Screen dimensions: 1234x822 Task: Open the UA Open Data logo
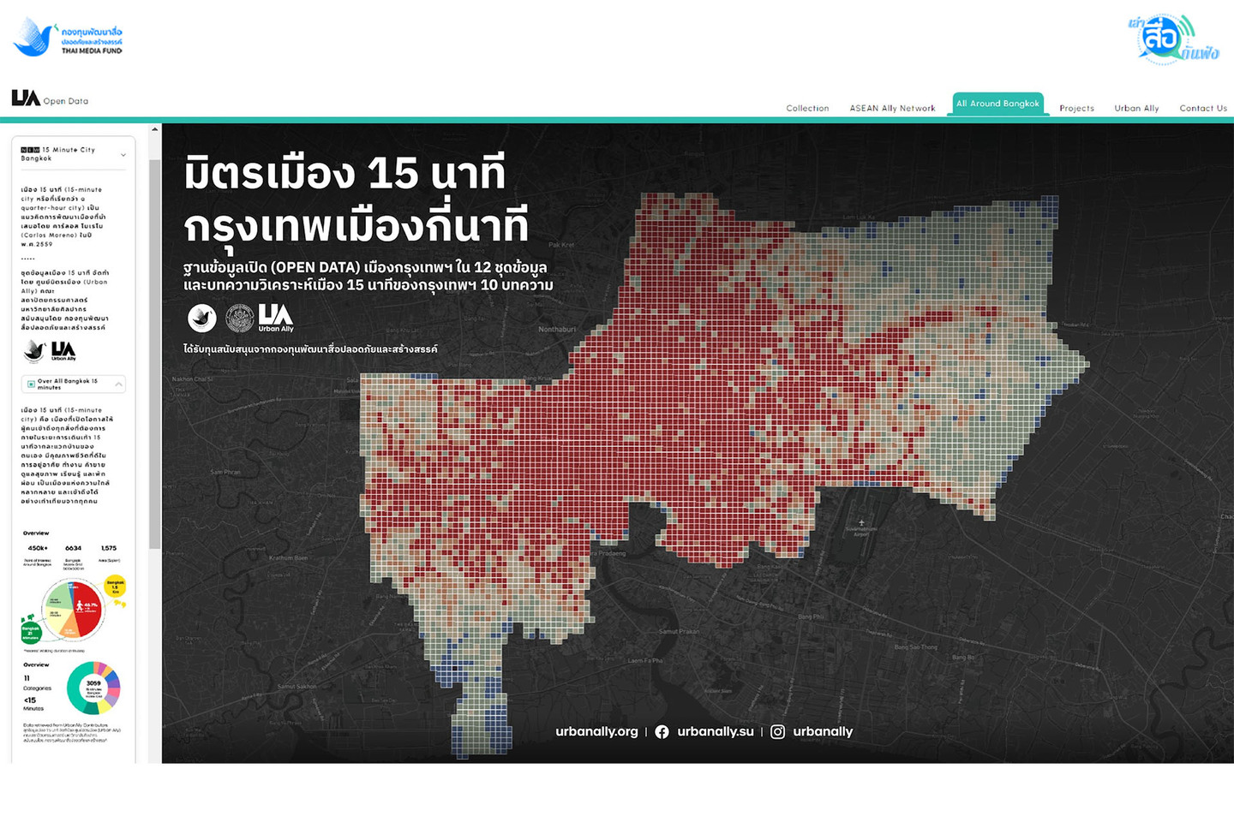[50, 98]
